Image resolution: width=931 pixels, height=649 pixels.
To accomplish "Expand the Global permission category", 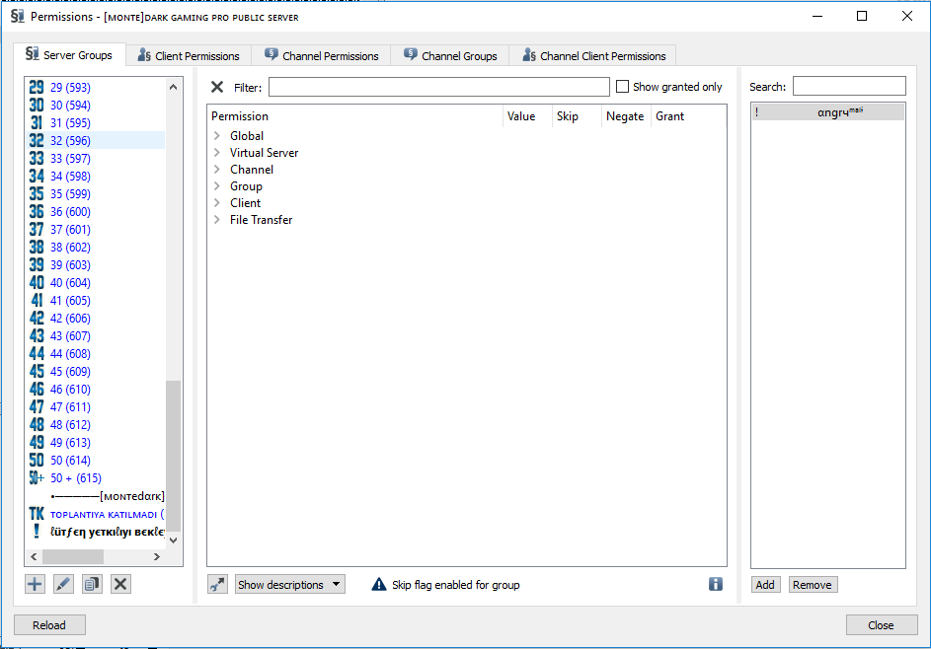I will [217, 136].
